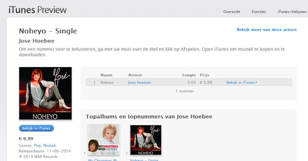
Task: Click the Releasedatum 11-06-2014 text
Action: click(45, 151)
